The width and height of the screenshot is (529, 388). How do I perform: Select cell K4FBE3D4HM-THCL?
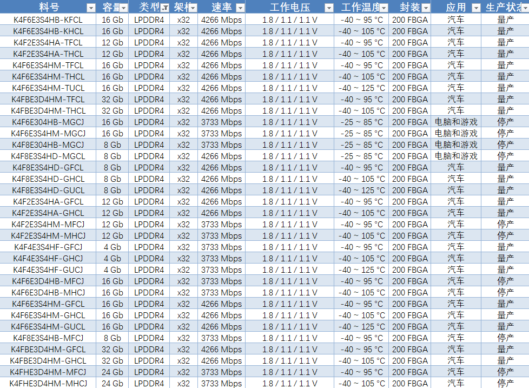click(48, 111)
